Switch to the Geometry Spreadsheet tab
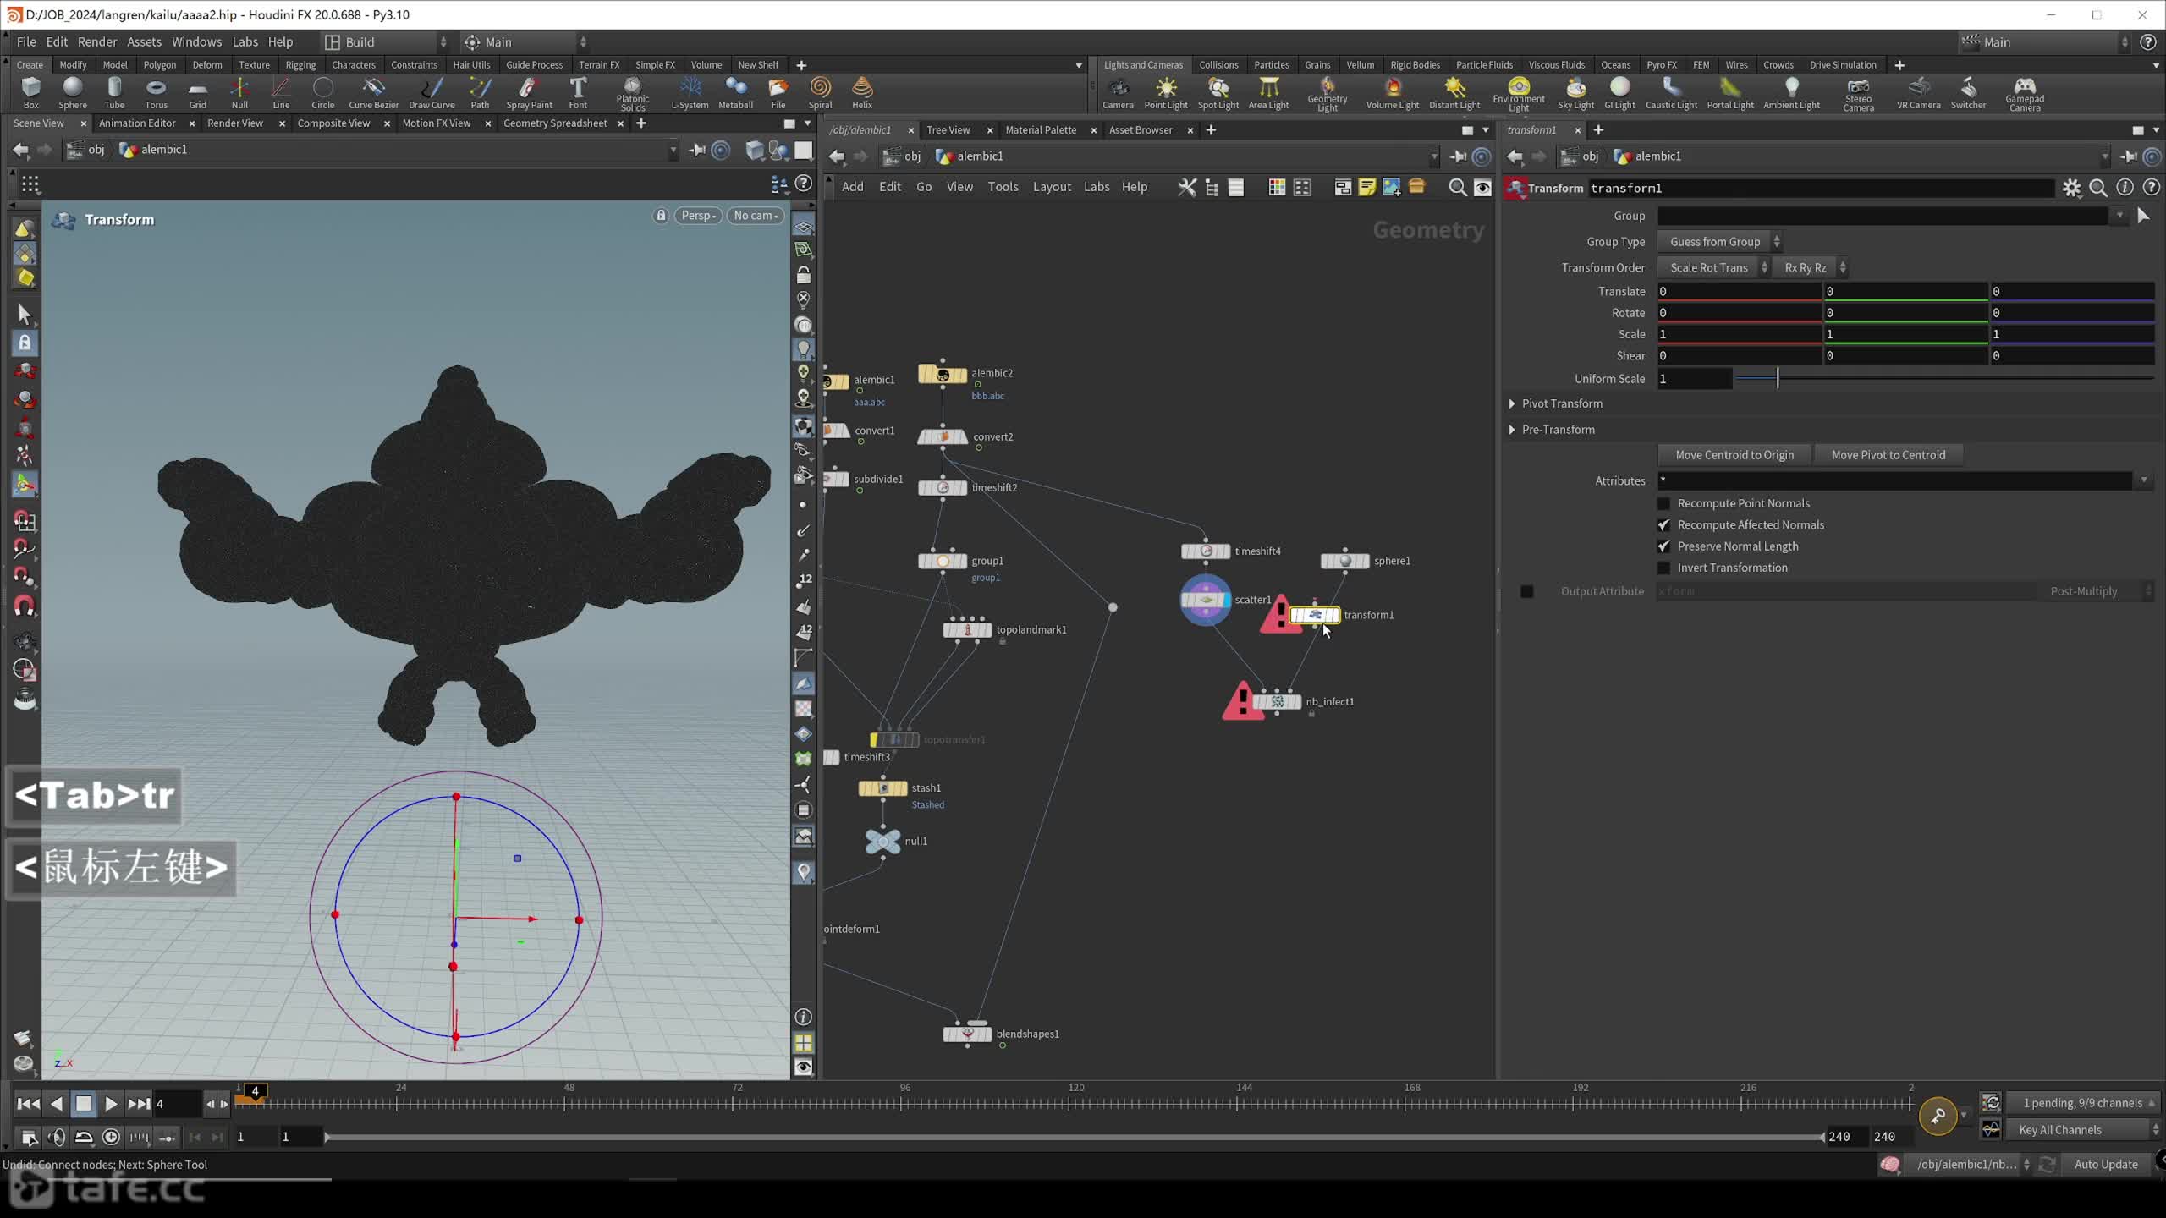Screen dimensions: 2166x1218 point(555,123)
